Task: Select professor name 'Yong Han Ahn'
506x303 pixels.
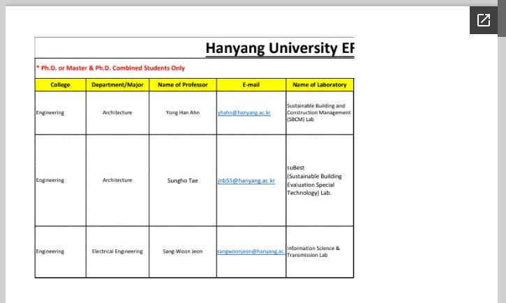Action: coord(183,112)
